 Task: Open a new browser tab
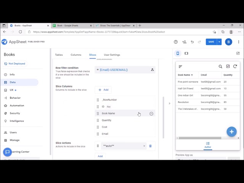point(140,26)
